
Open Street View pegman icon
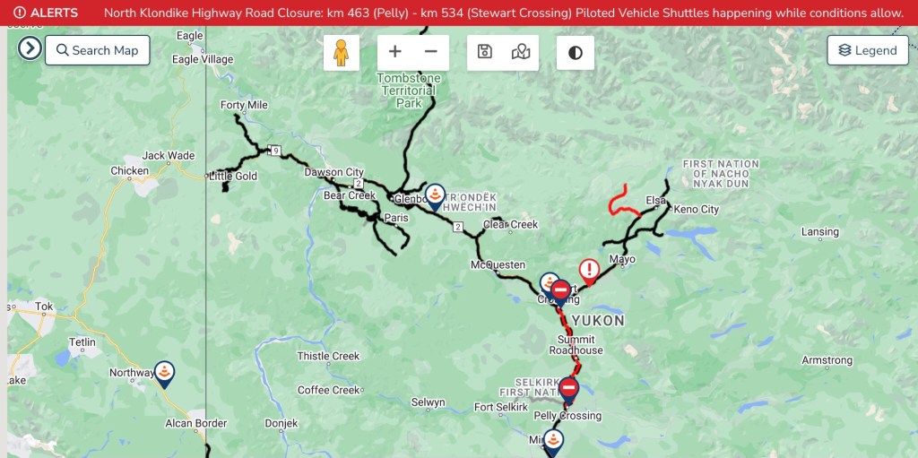point(342,53)
